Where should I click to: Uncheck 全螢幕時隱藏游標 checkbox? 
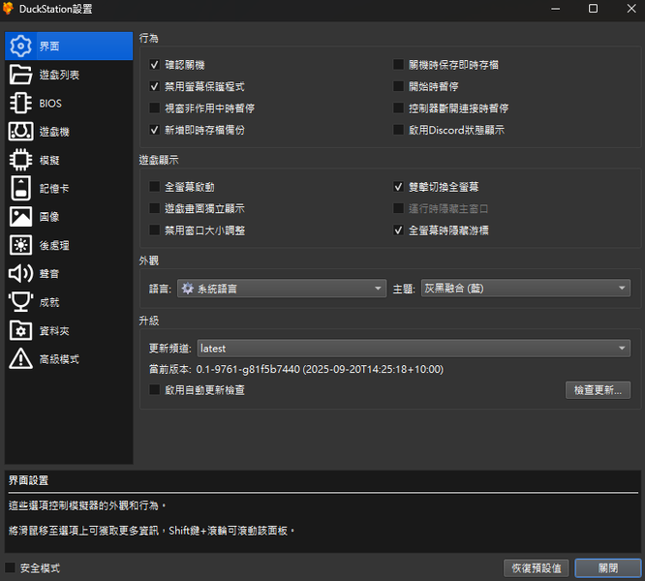tap(398, 230)
